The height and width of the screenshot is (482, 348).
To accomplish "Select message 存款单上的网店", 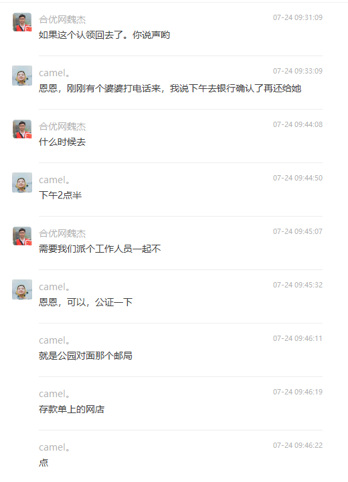I will (x=72, y=409).
